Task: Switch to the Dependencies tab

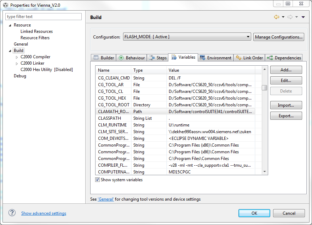Action: pos(284,58)
